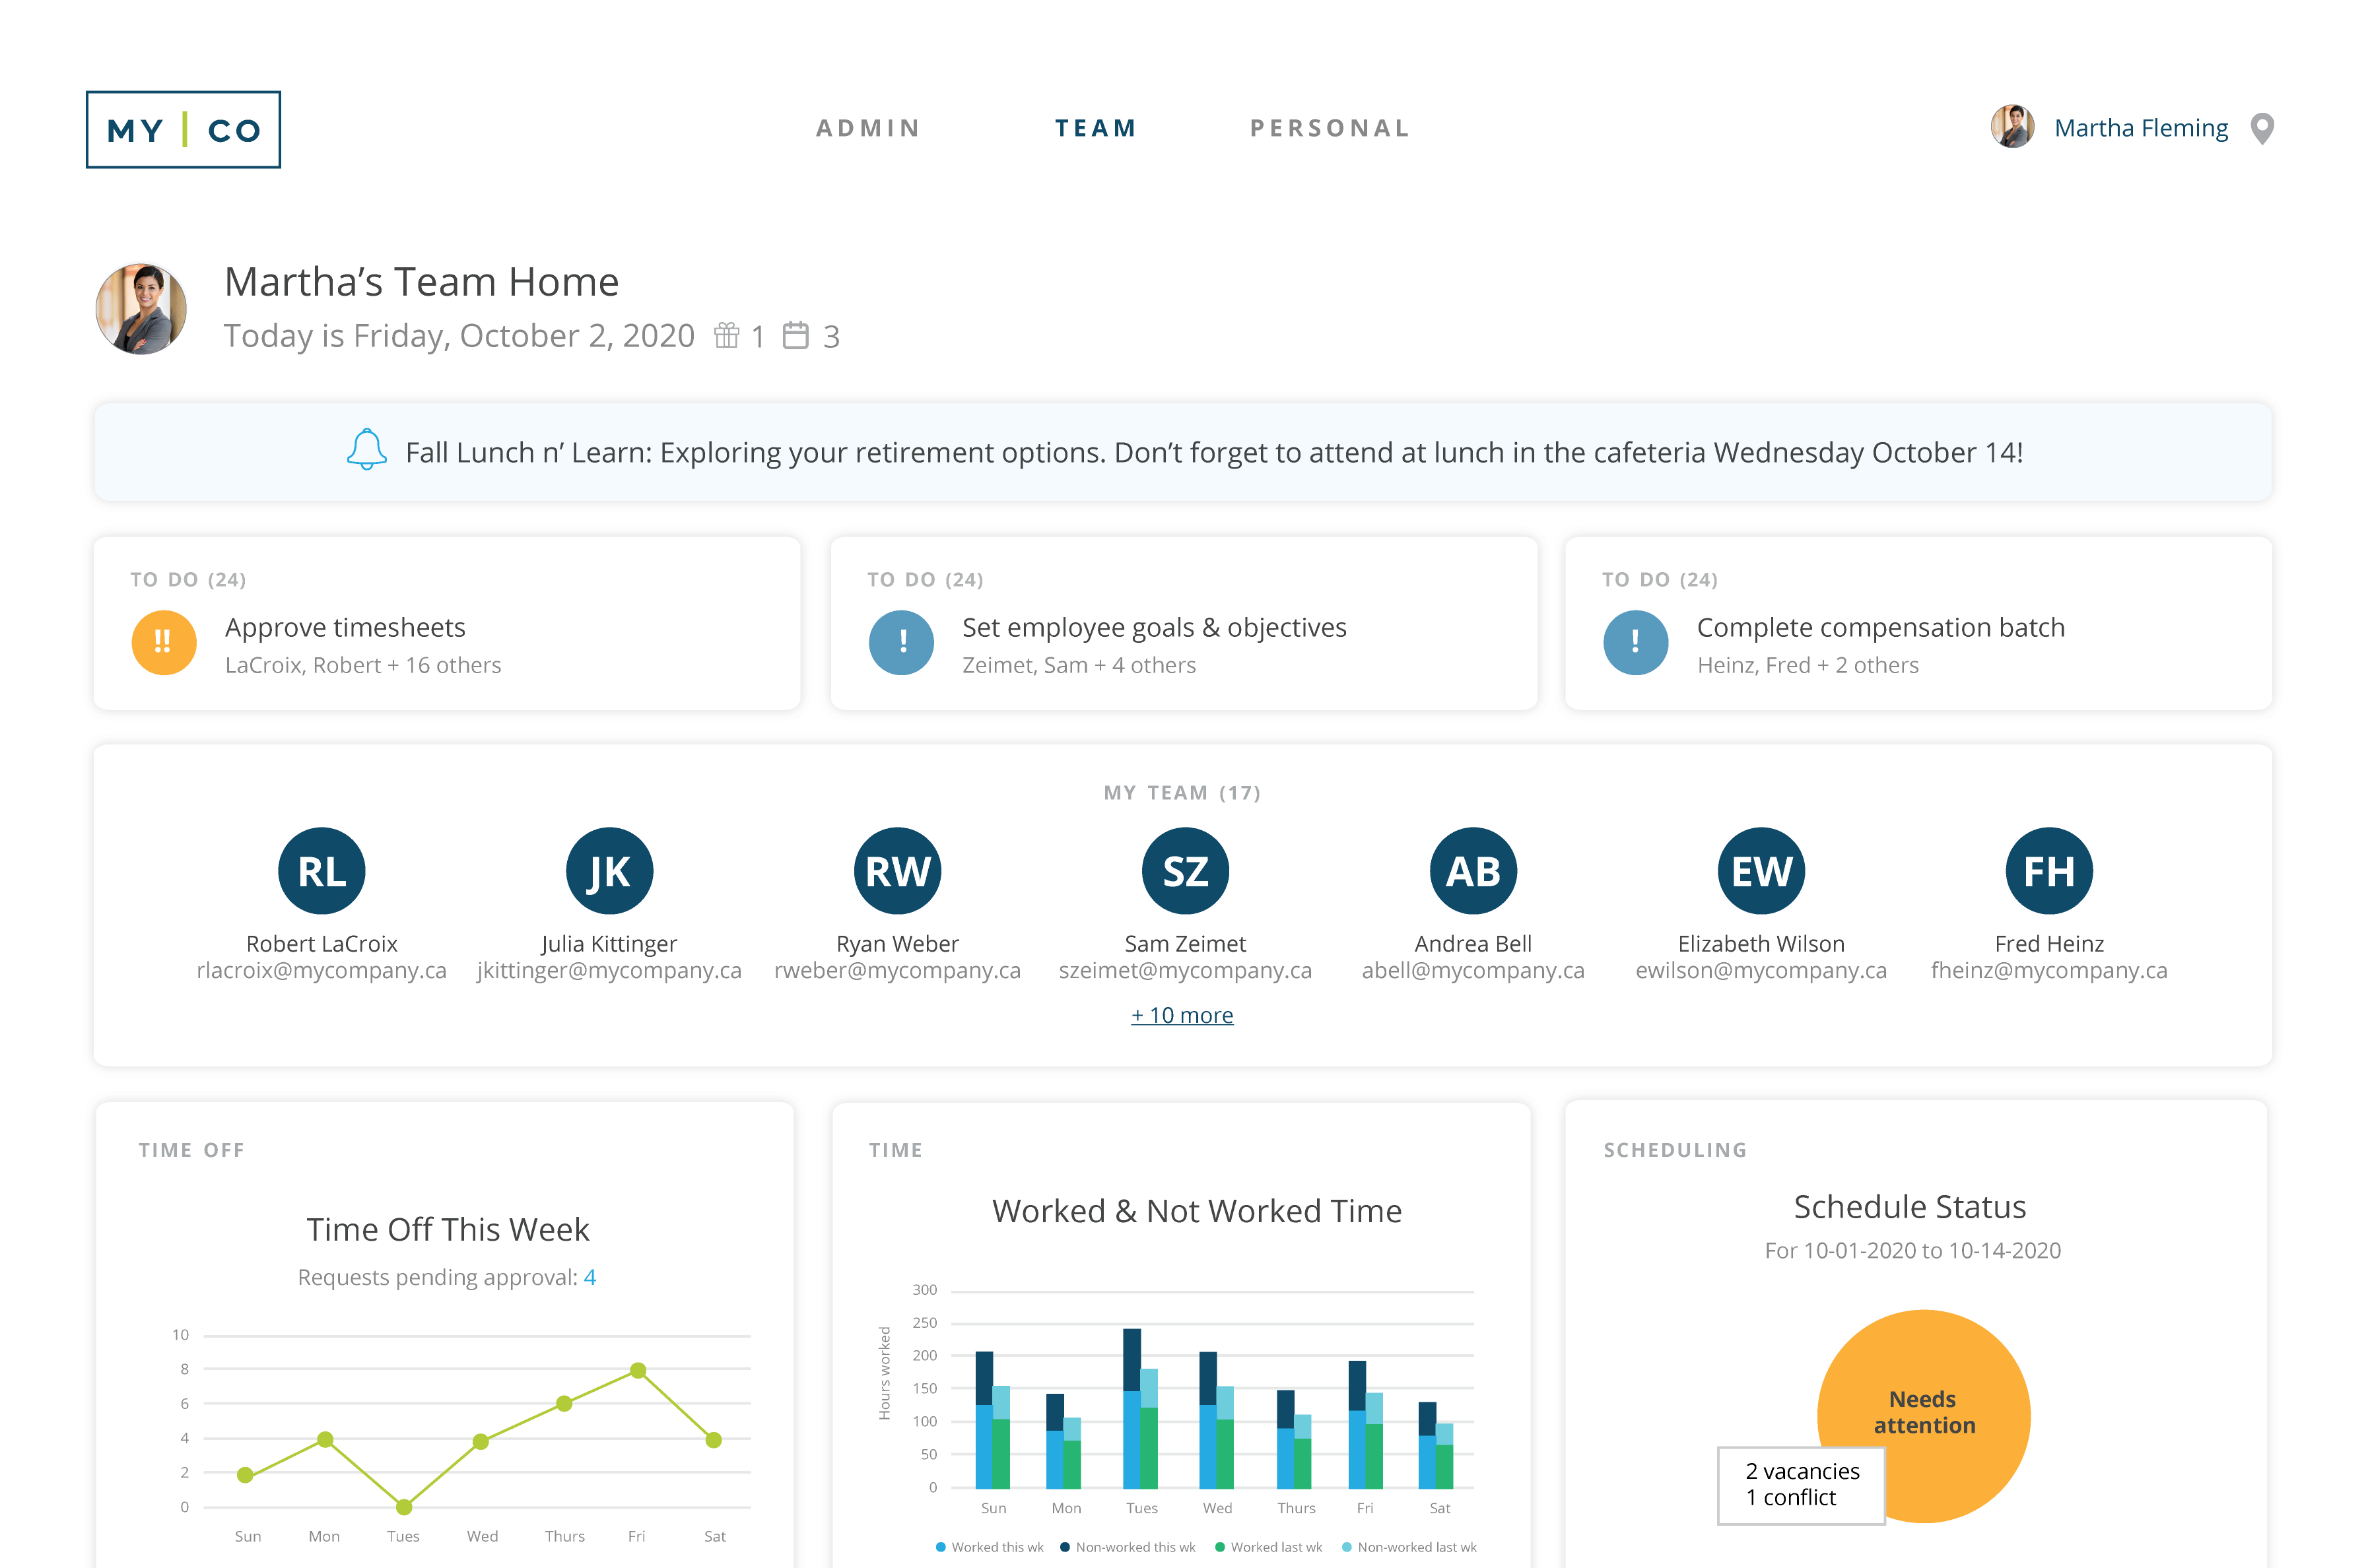Click the Friday data point on chart
The image size is (2366, 1568).
637,1370
